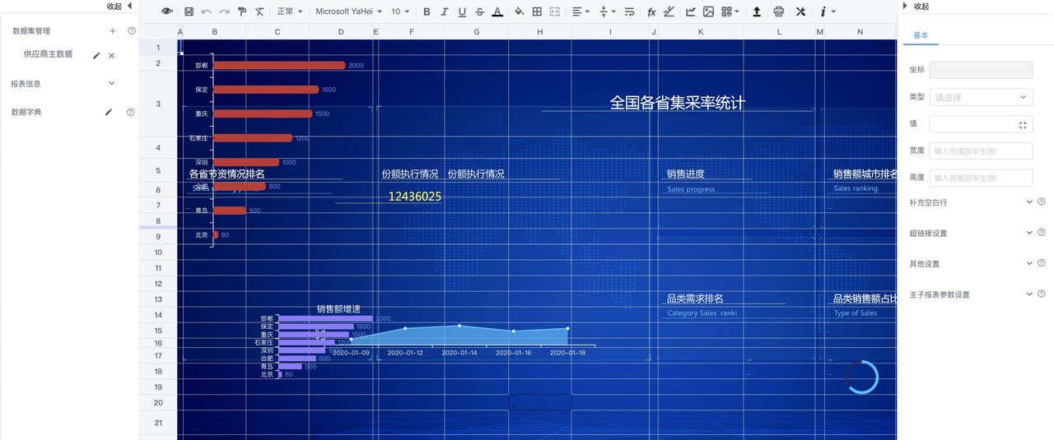Screen dimensions: 1054x440
Task: Expand the 超链接设置 section
Action: point(1029,233)
